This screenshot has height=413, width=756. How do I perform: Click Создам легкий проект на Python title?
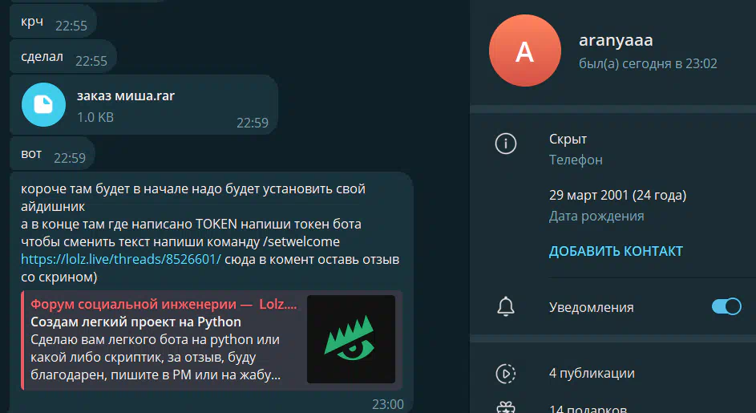[x=136, y=322]
